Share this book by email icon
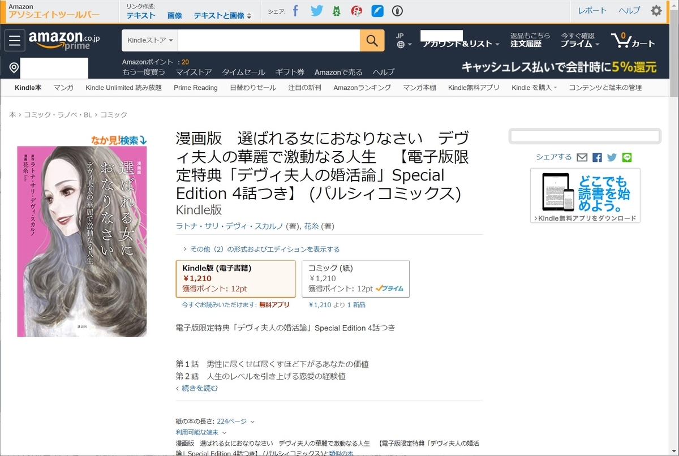679x456 pixels. tap(582, 157)
